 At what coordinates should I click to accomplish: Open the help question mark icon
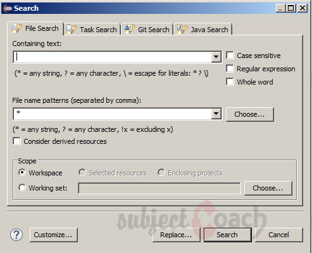(x=16, y=235)
